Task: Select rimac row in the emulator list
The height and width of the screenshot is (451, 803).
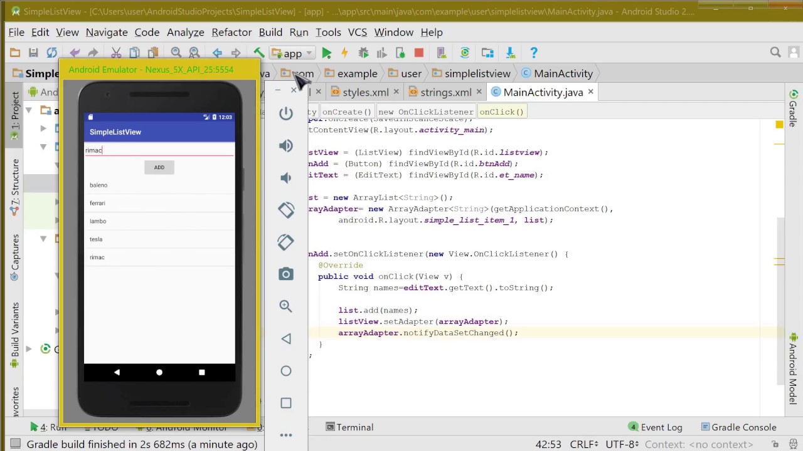Action: coord(159,257)
